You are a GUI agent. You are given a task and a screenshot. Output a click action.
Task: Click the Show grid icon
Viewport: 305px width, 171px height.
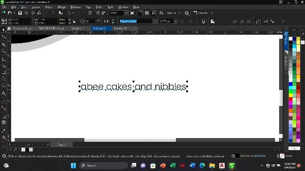pyautogui.click(x=147, y=13)
